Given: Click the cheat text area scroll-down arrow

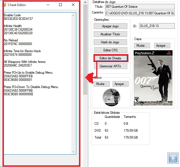Looking at the screenshot, I should point(73,152).
